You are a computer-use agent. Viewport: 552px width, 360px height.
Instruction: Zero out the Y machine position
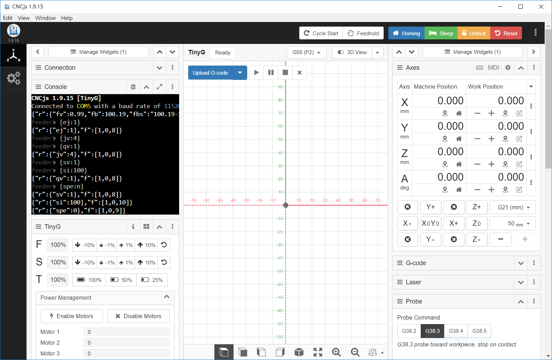tap(445, 139)
